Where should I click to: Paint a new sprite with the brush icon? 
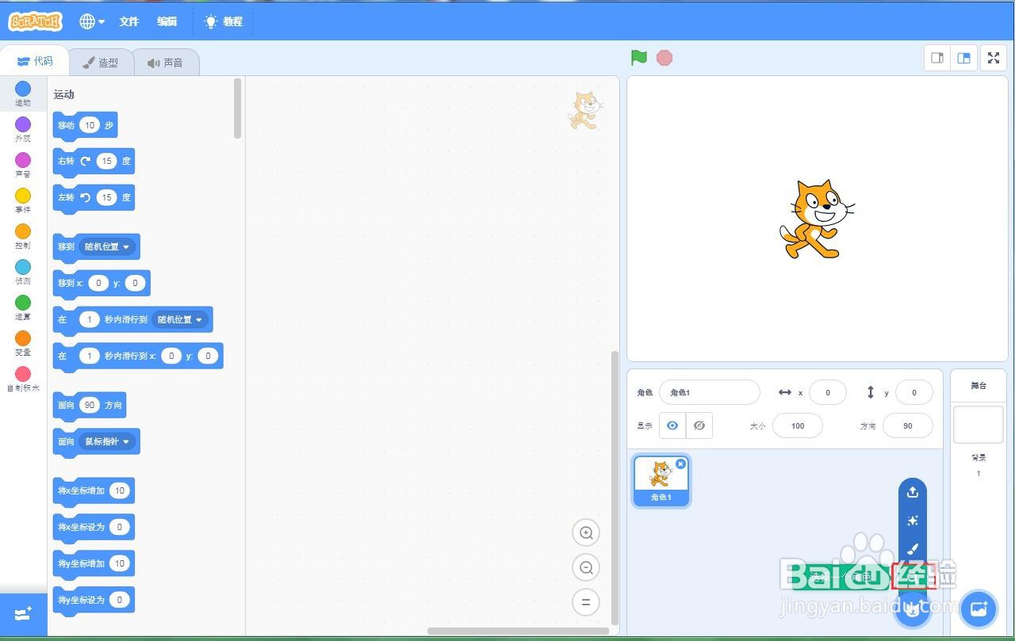(x=912, y=549)
